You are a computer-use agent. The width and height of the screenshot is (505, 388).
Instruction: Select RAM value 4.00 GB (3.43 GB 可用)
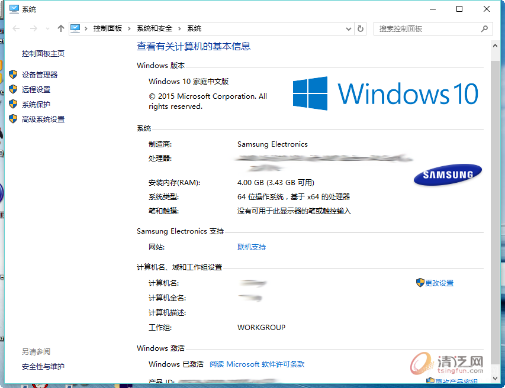(x=276, y=182)
